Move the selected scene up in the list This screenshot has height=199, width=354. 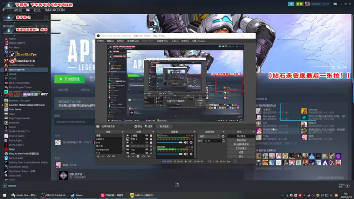(108, 156)
